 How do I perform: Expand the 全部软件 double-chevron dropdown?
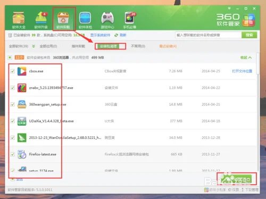pos(34,46)
